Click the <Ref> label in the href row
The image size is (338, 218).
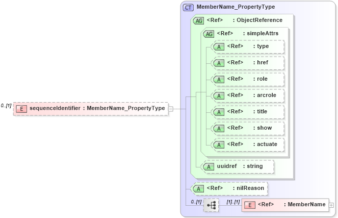[235, 62]
